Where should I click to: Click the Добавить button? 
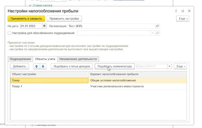click(x=19, y=66)
